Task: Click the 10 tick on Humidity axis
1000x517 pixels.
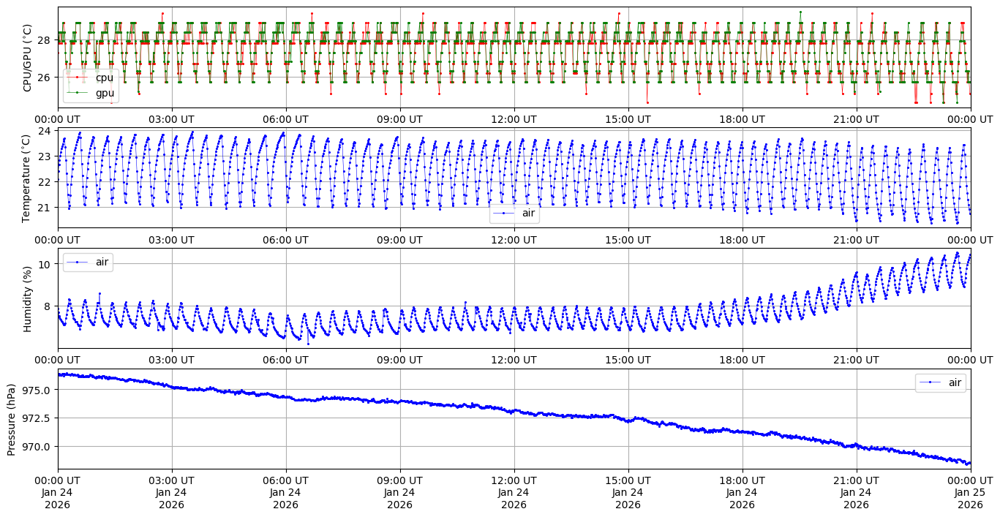Action: click(45, 264)
